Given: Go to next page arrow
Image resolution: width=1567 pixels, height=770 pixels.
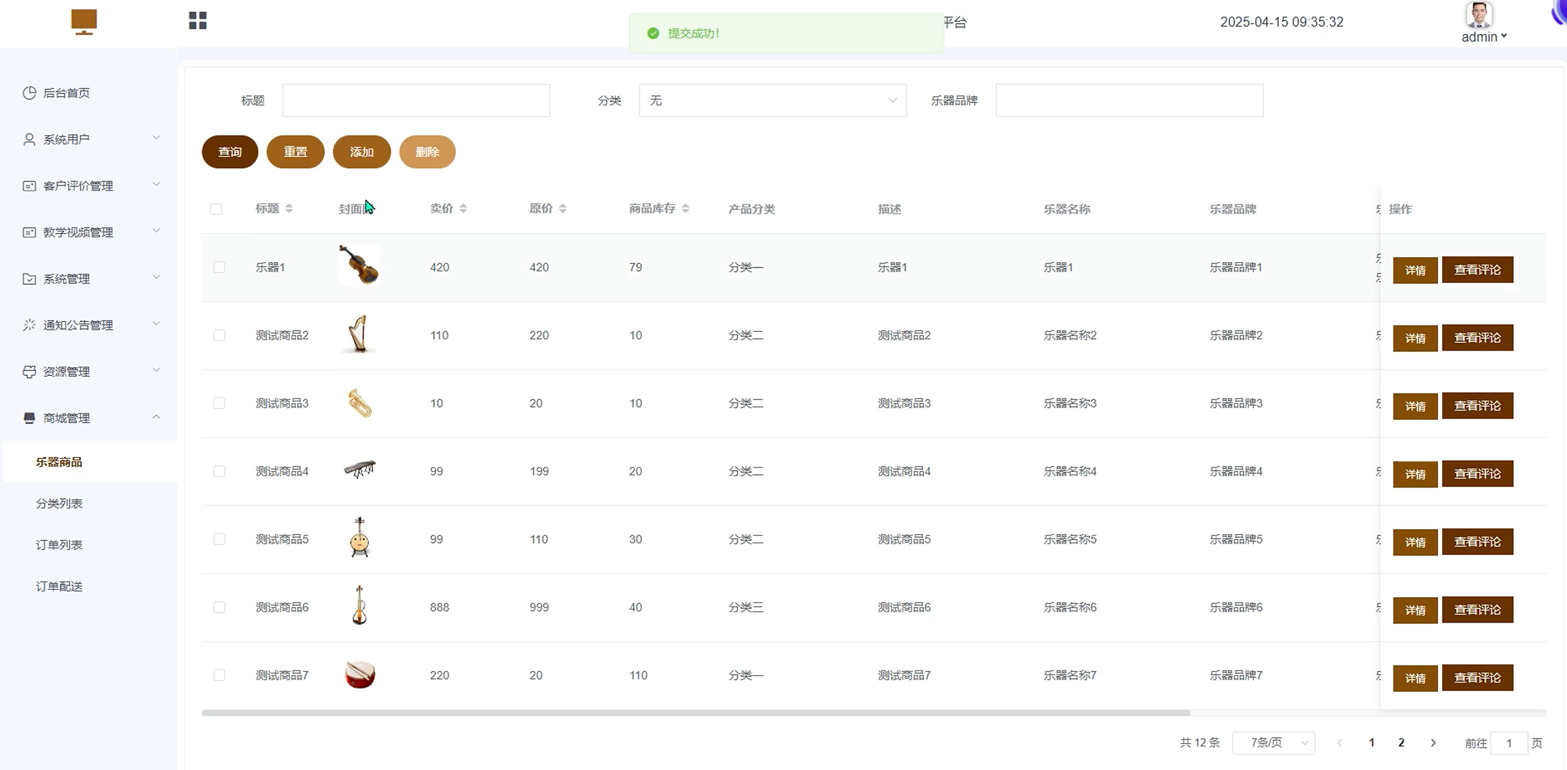Looking at the screenshot, I should (1433, 743).
